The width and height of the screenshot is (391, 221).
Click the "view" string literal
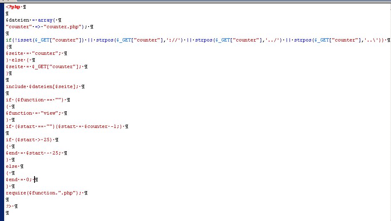[x=51, y=113]
